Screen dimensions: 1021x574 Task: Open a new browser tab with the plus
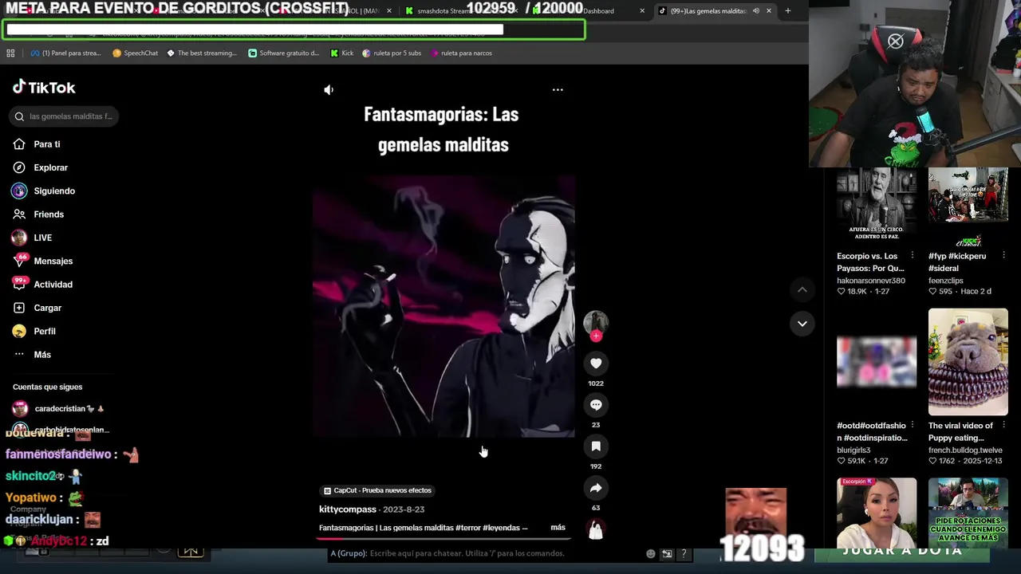[x=787, y=11]
